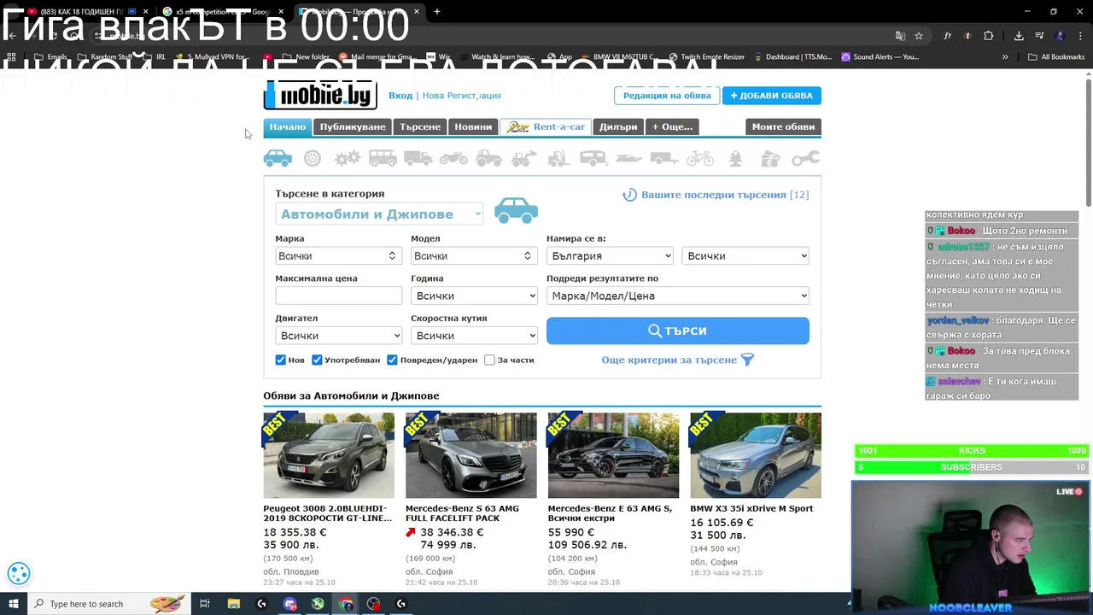Viewport: 1093px width, 615px height.
Task: Open the search category dropdown Автомобили и Джипове
Action: [379, 214]
